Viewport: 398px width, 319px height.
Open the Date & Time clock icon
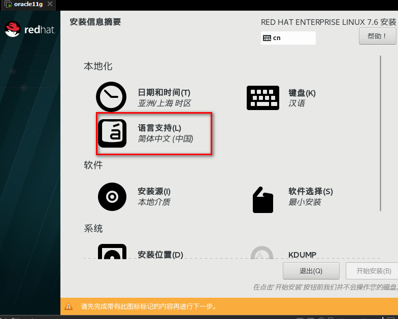point(111,96)
